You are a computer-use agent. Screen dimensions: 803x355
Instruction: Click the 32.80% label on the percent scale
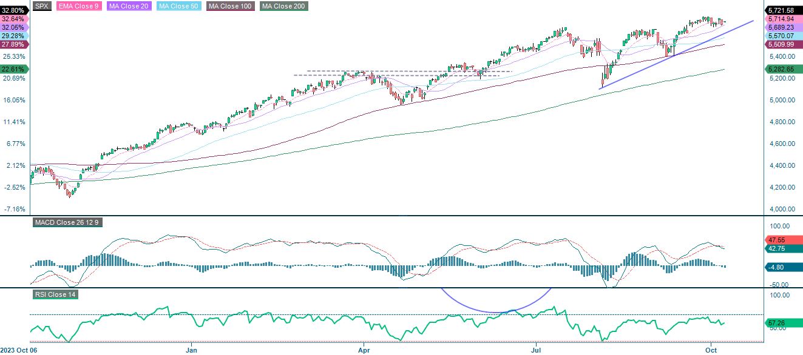point(14,9)
